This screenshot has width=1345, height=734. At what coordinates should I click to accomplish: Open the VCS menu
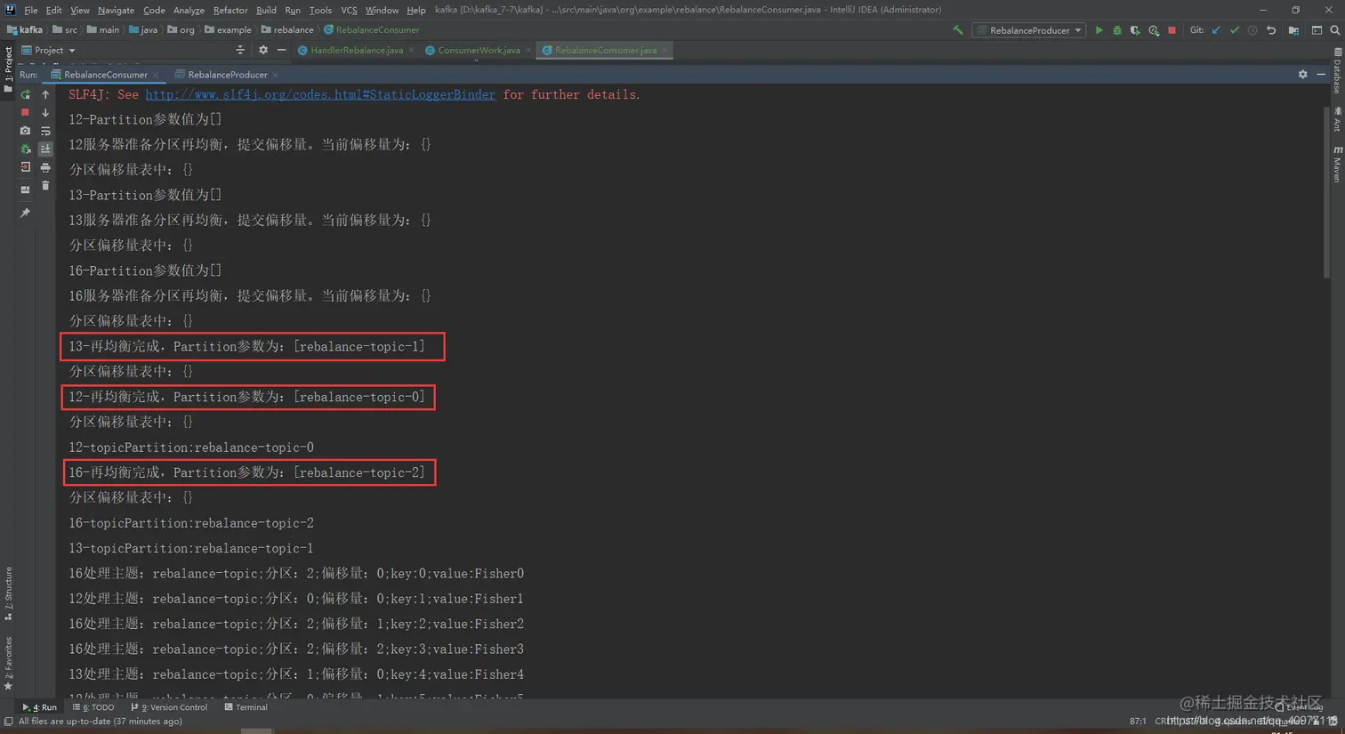tap(349, 10)
